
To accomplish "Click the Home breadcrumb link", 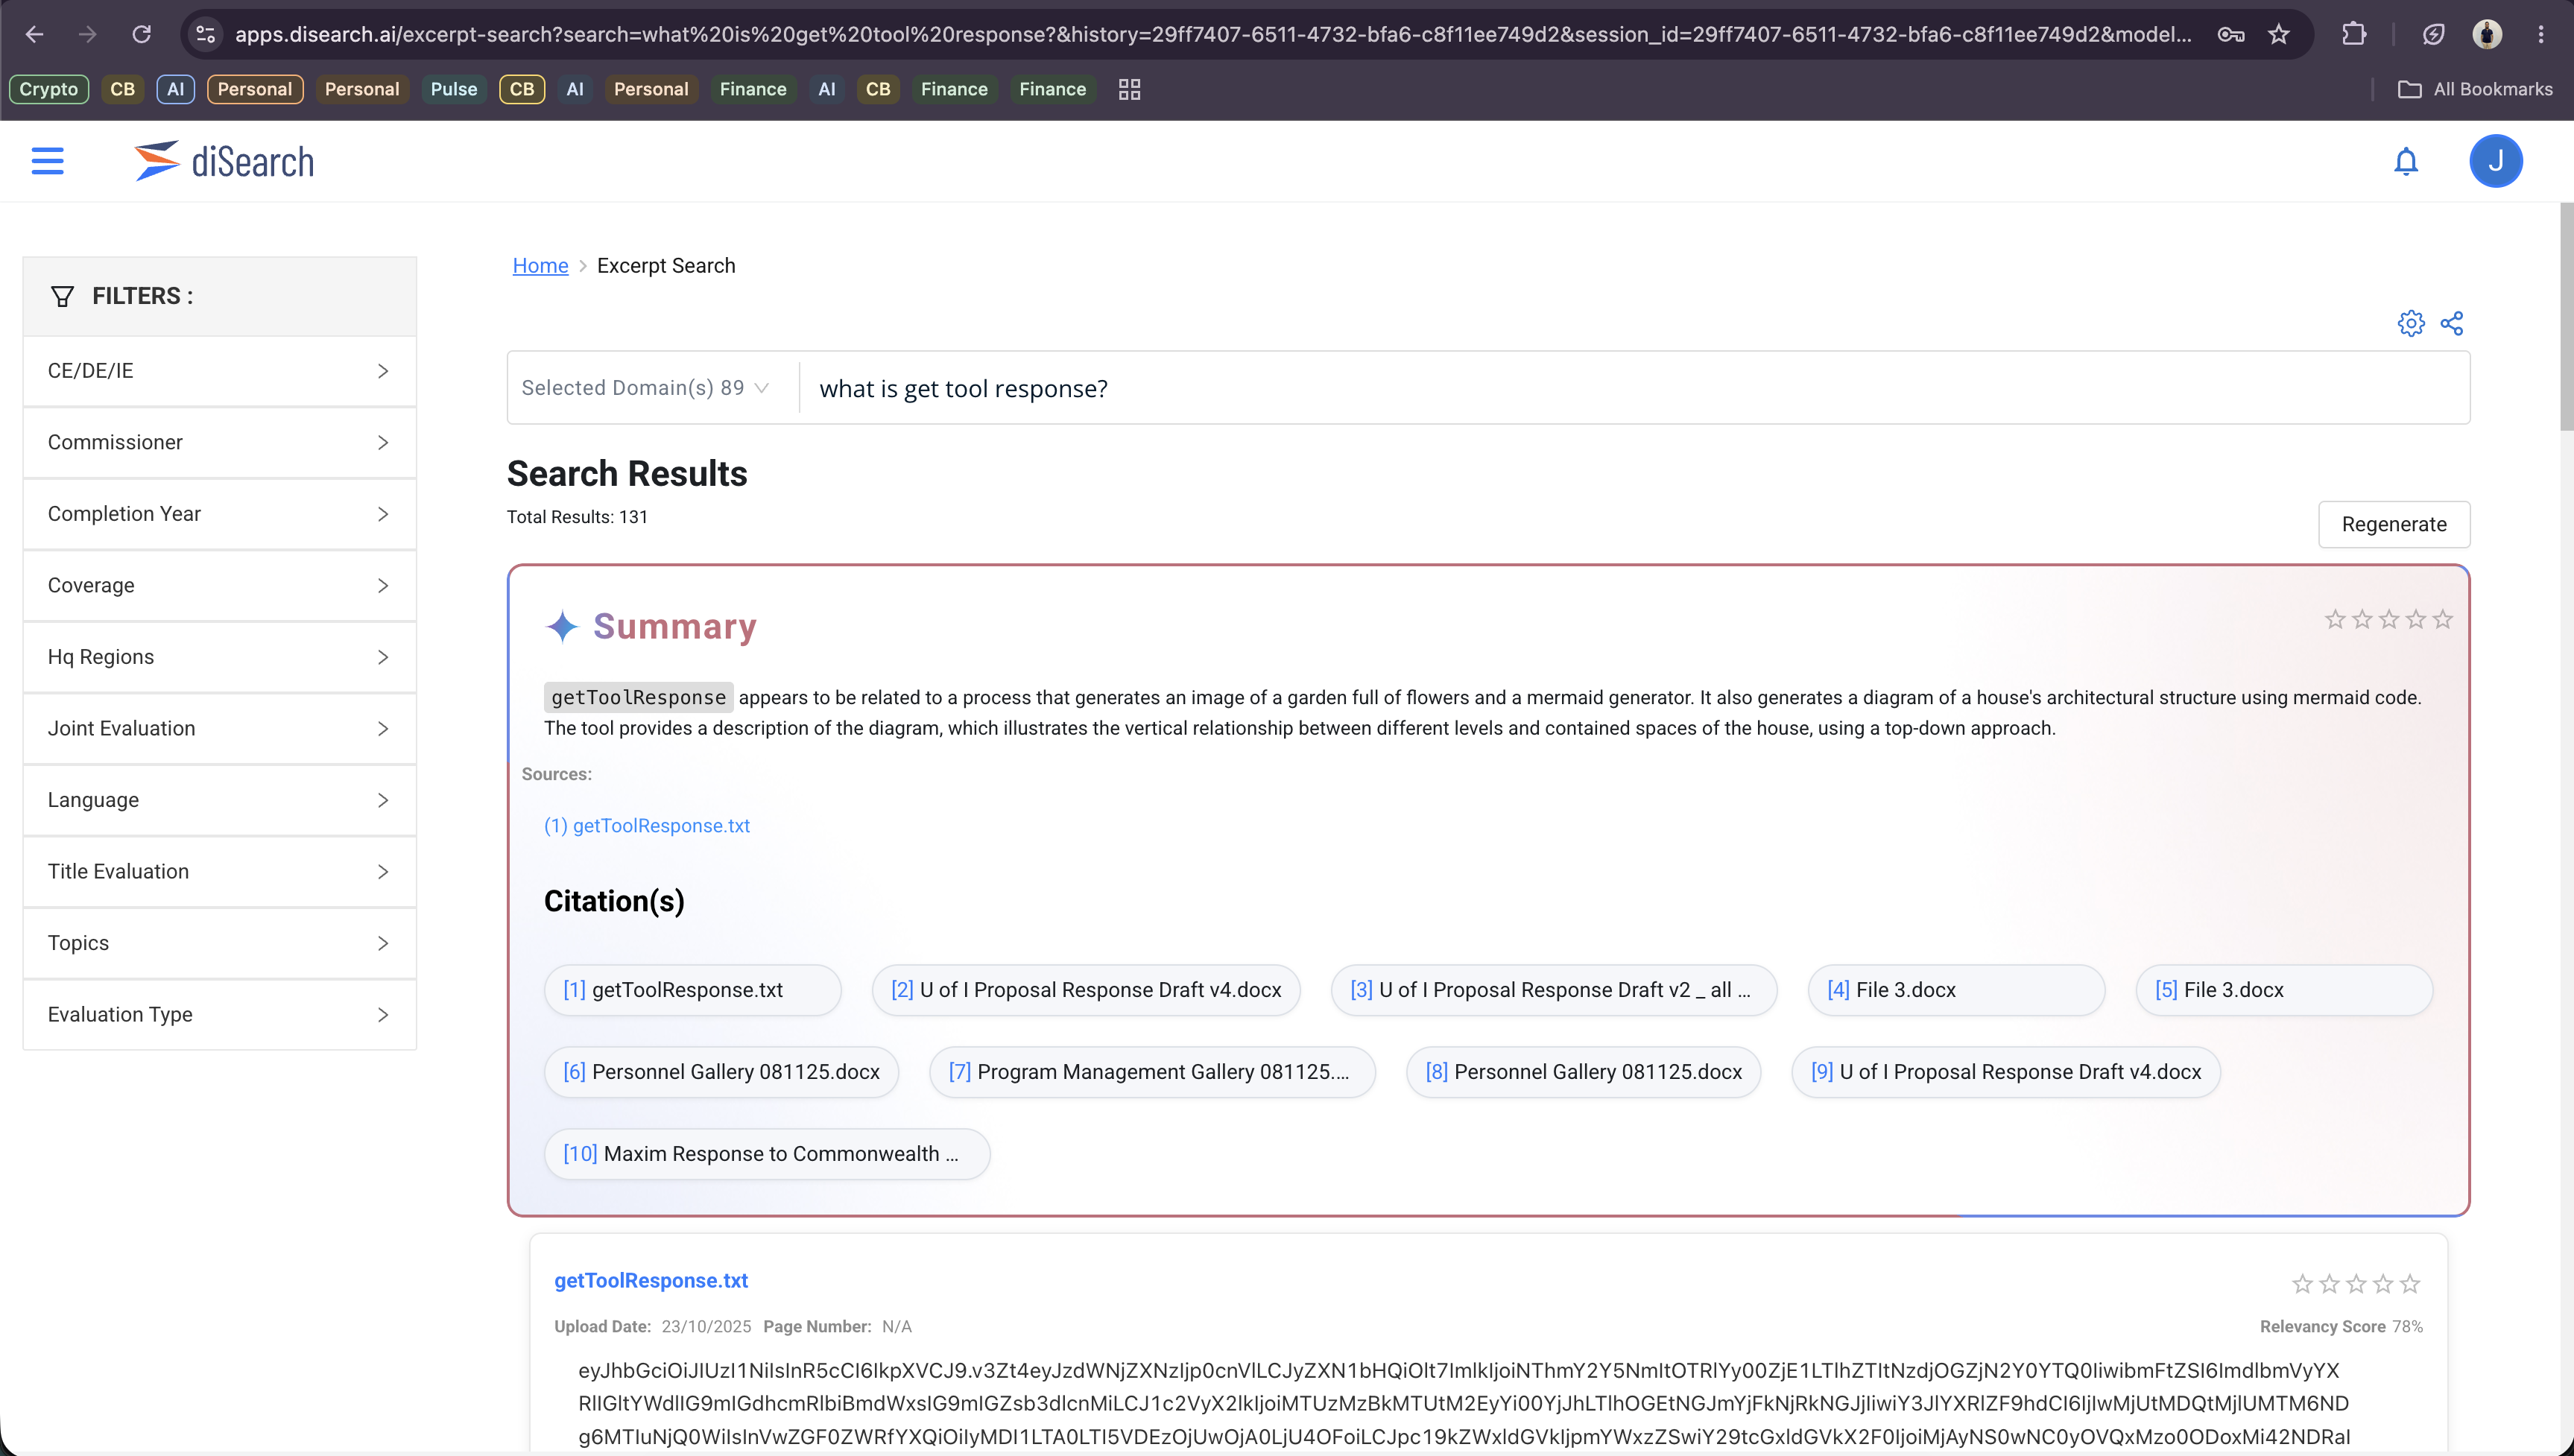I will [x=540, y=266].
